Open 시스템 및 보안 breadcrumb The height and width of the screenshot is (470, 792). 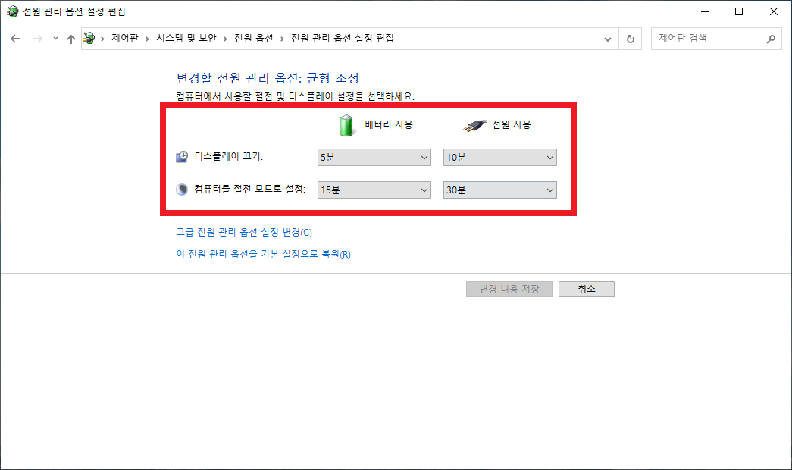[186, 39]
